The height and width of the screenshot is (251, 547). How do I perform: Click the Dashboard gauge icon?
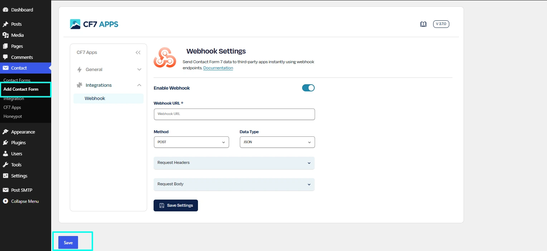point(5,10)
